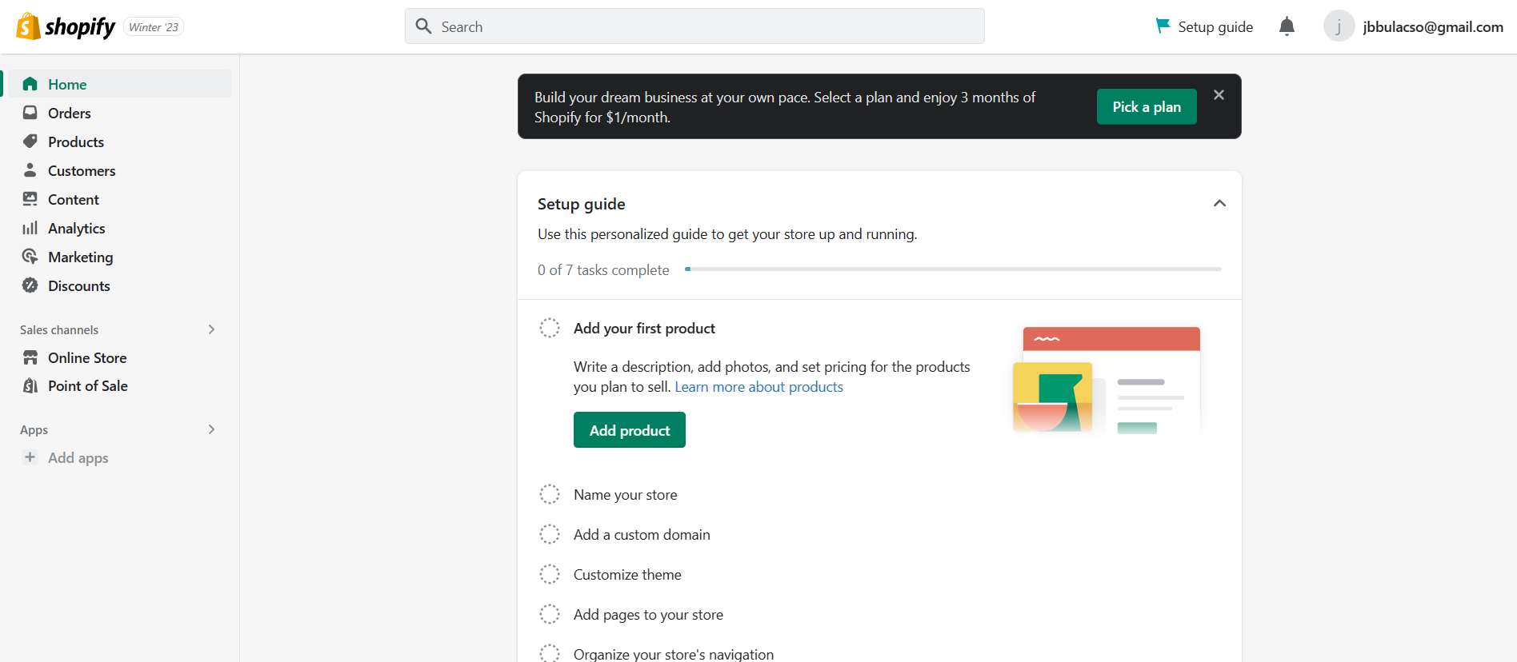Open Setup guide from the top bar

tap(1205, 26)
